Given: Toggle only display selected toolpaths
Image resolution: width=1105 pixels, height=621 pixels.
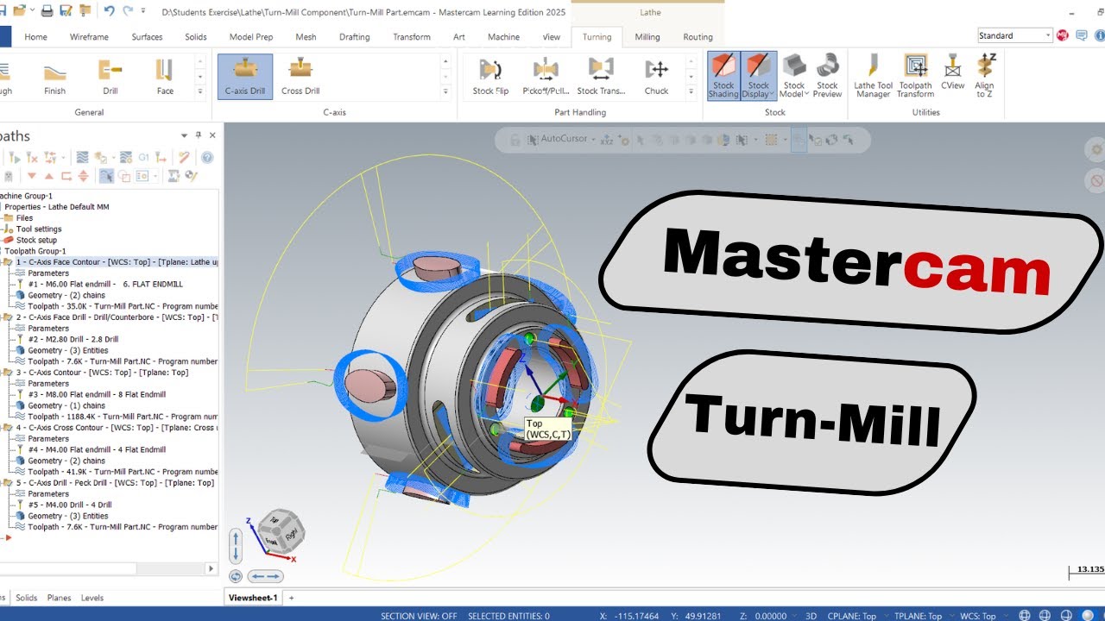Looking at the screenshot, I should (106, 176).
